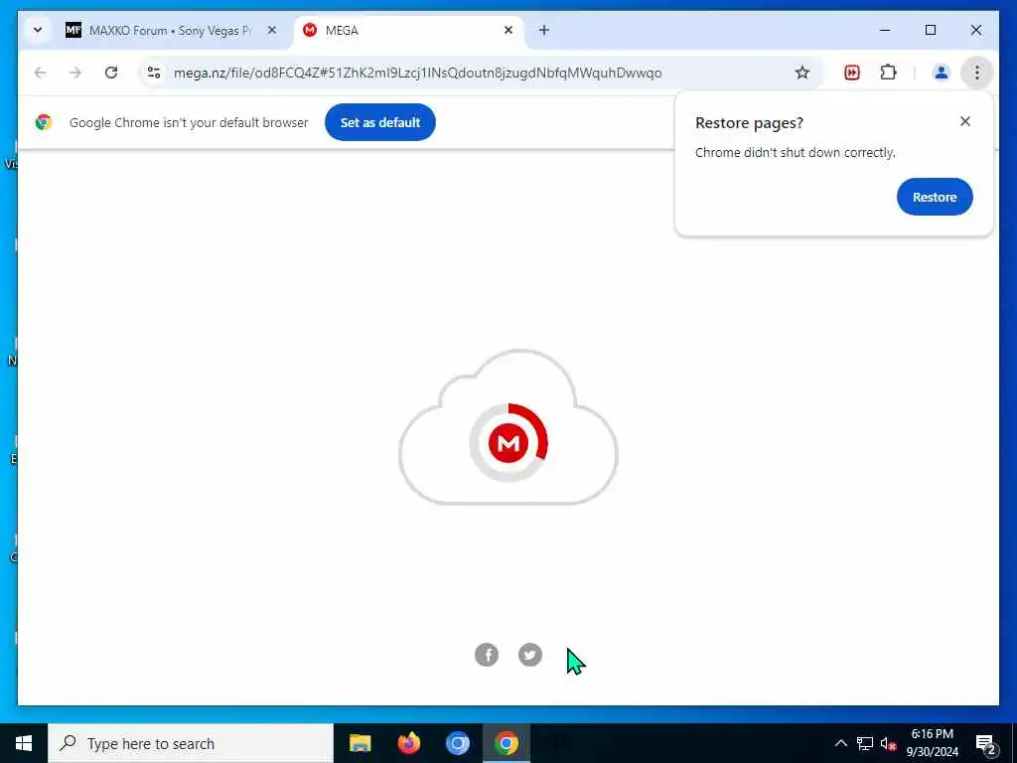The width and height of the screenshot is (1017, 763).
Task: Open the Facebook share icon
Action: (x=487, y=655)
